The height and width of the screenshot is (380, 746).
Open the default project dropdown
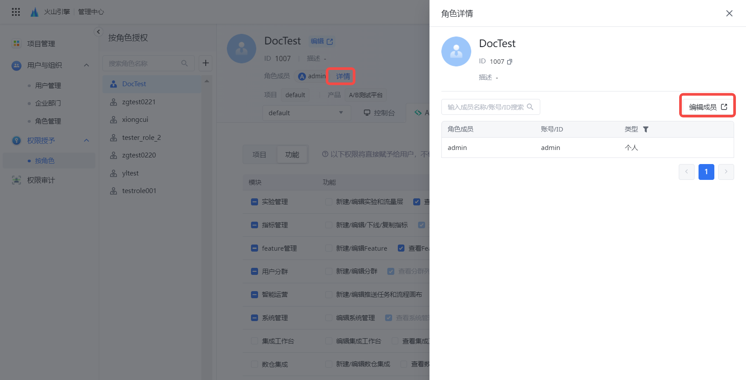coord(306,113)
